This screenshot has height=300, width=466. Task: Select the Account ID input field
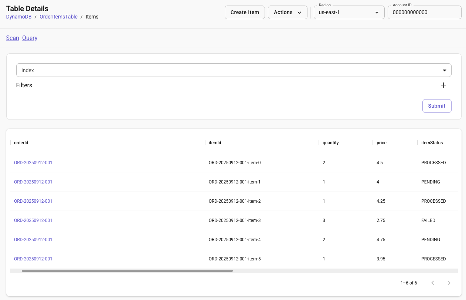pos(424,12)
